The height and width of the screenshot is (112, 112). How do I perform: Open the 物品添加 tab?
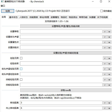(x=73, y=17)
